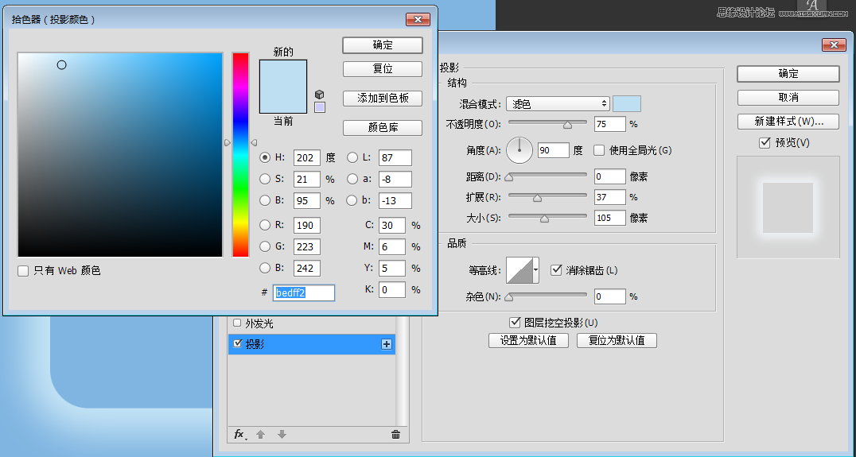Open the 混合模式 dropdown

[558, 104]
